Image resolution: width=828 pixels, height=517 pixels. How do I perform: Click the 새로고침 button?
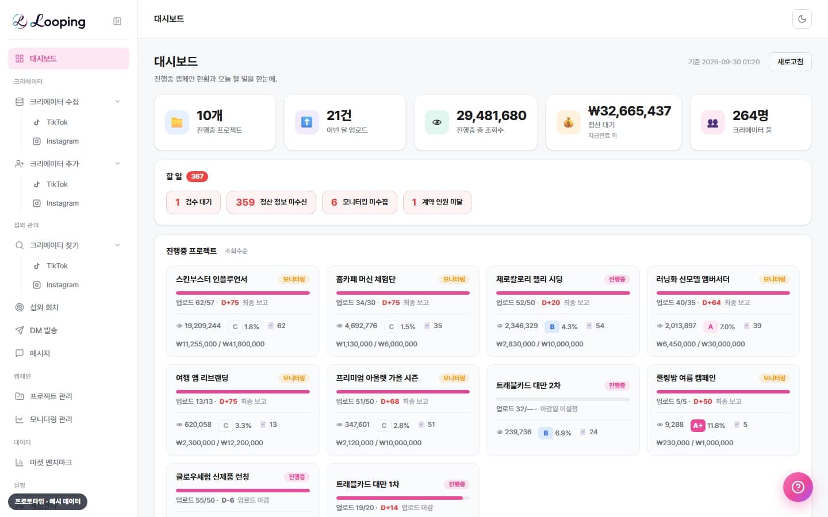tap(790, 61)
